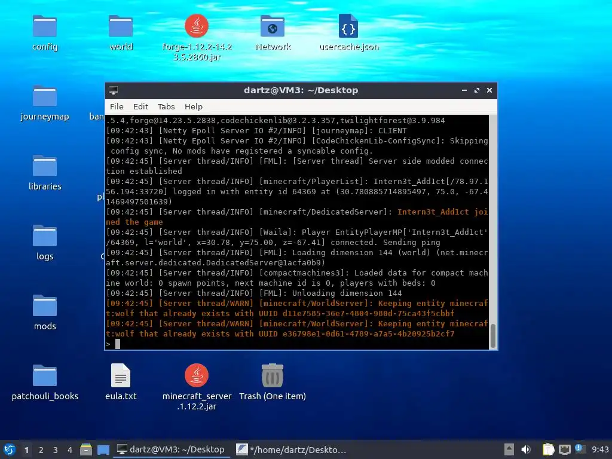Click the taskbar clock showing 9:43

click(600, 449)
